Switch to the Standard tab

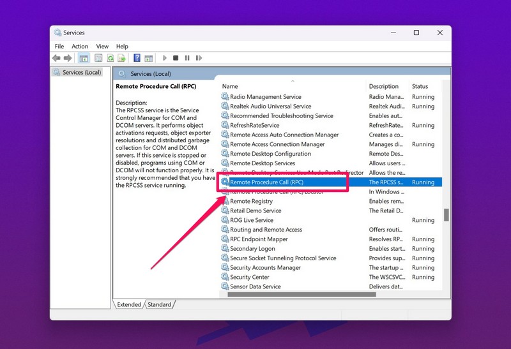(159, 304)
